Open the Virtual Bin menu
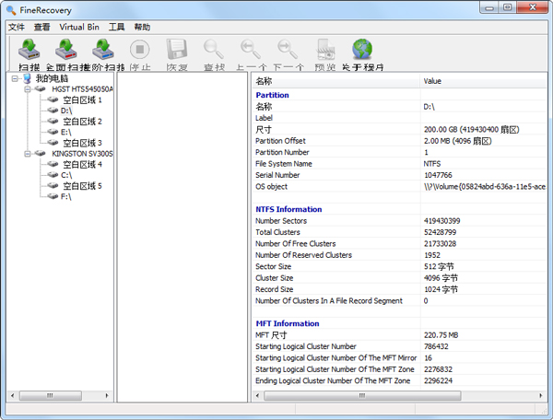This screenshot has height=420, width=553. coord(78,28)
